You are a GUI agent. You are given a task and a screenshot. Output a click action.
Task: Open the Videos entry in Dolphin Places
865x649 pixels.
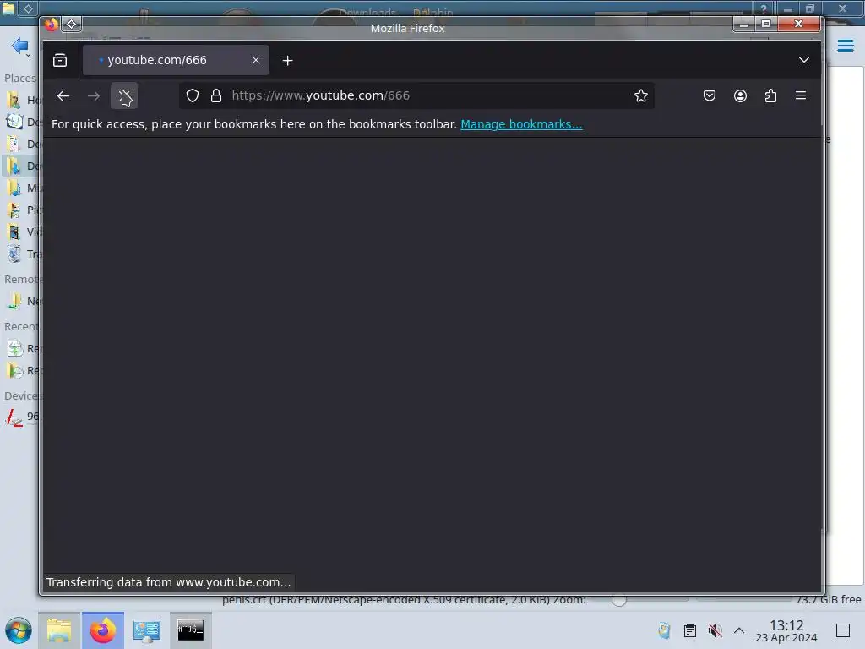coord(20,232)
